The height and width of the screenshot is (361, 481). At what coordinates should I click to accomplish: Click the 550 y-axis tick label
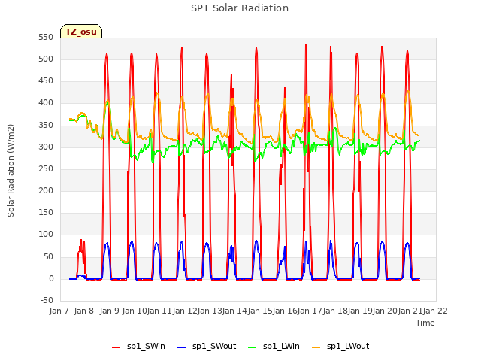click(x=46, y=38)
